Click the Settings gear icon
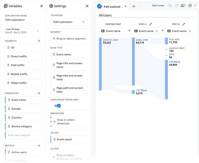 51,6
